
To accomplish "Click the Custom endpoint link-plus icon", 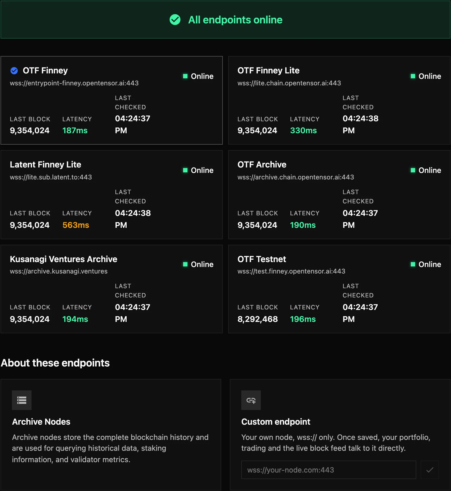I will (251, 400).
